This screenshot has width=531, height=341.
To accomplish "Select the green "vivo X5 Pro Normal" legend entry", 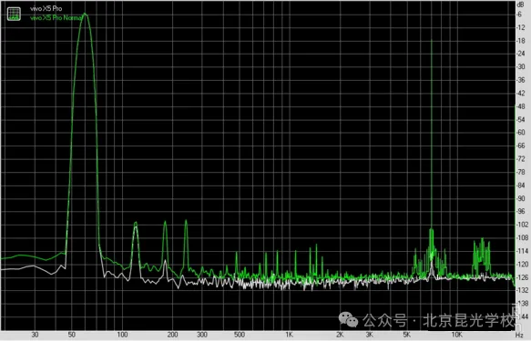I will tap(56, 17).
